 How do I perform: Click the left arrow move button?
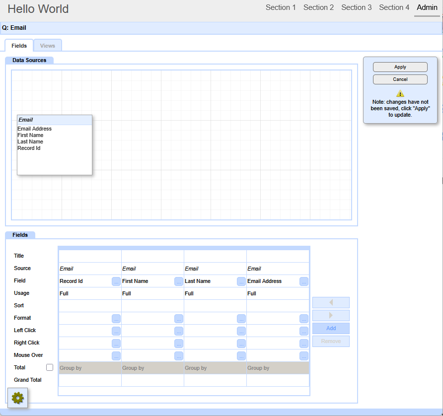(331, 303)
